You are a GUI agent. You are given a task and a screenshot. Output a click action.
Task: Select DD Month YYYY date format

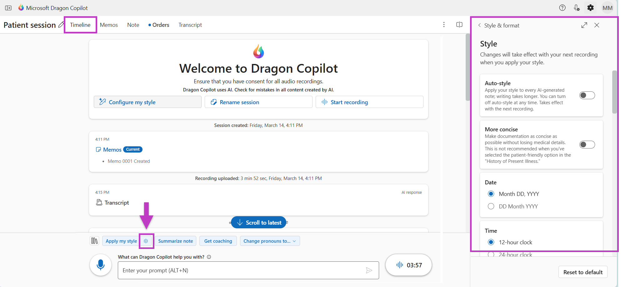click(491, 206)
